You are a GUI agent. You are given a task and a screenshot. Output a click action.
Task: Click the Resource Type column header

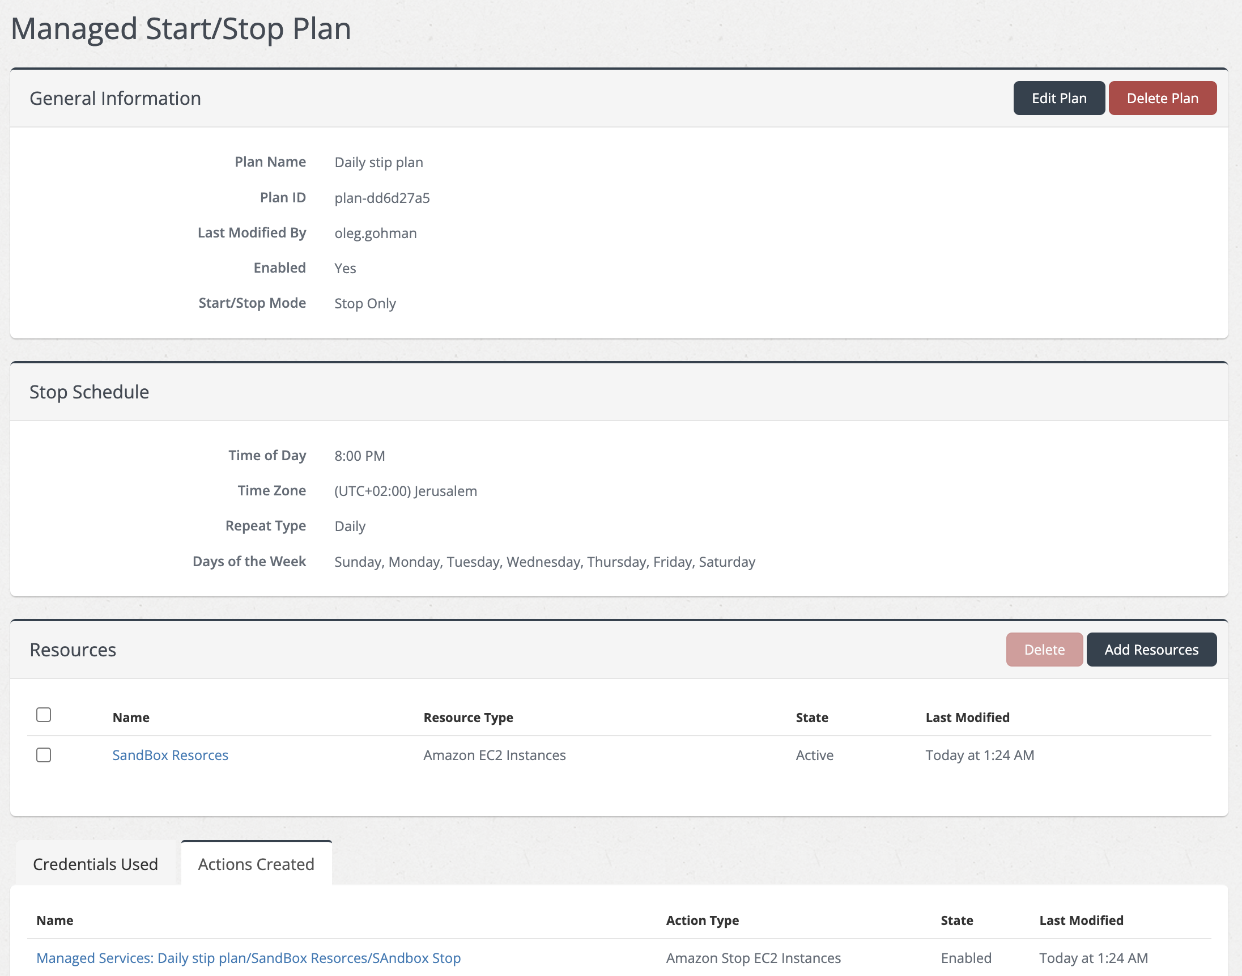pos(468,718)
